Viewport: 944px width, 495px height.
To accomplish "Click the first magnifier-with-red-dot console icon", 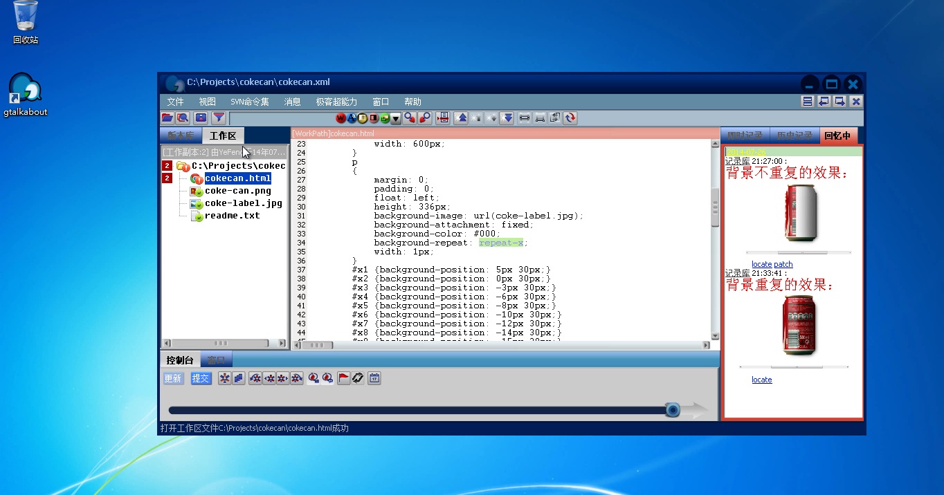I will [314, 378].
